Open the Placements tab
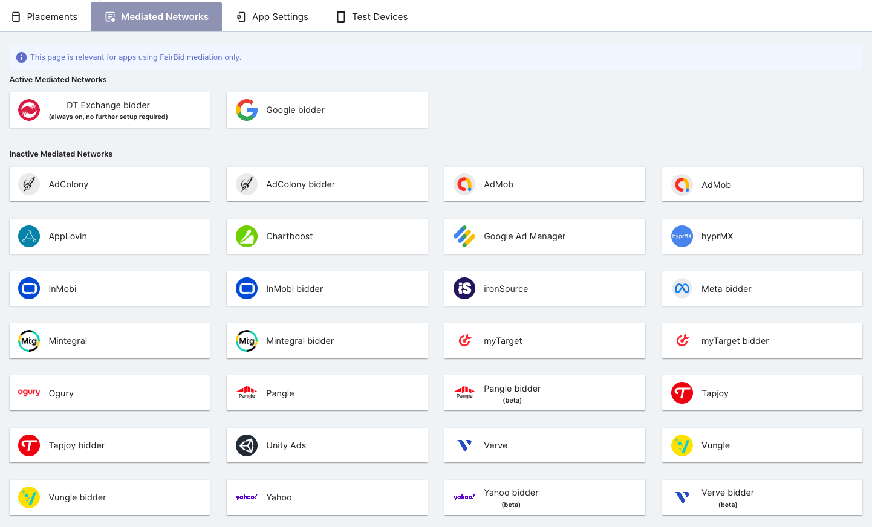Screen dimensions: 872x527 click(45, 17)
